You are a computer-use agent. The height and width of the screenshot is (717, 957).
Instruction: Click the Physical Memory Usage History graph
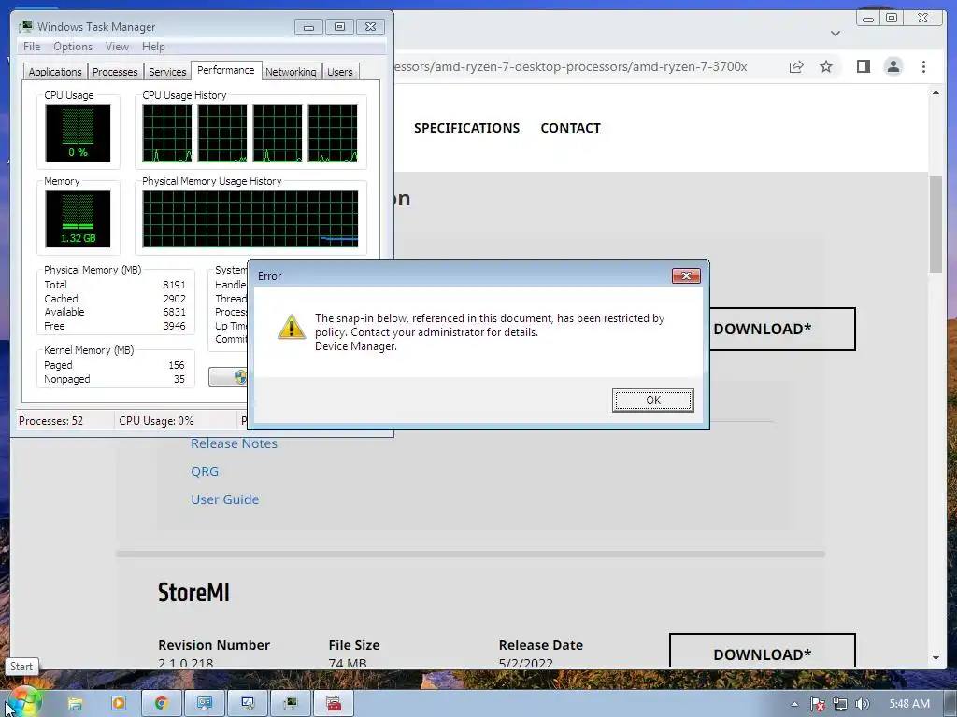pyautogui.click(x=250, y=218)
